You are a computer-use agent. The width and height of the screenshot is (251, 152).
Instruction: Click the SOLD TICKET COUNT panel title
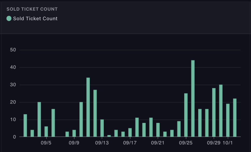tap(32, 9)
